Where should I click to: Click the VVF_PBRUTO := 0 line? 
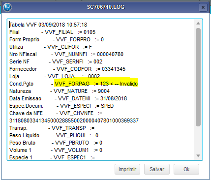(56, 143)
